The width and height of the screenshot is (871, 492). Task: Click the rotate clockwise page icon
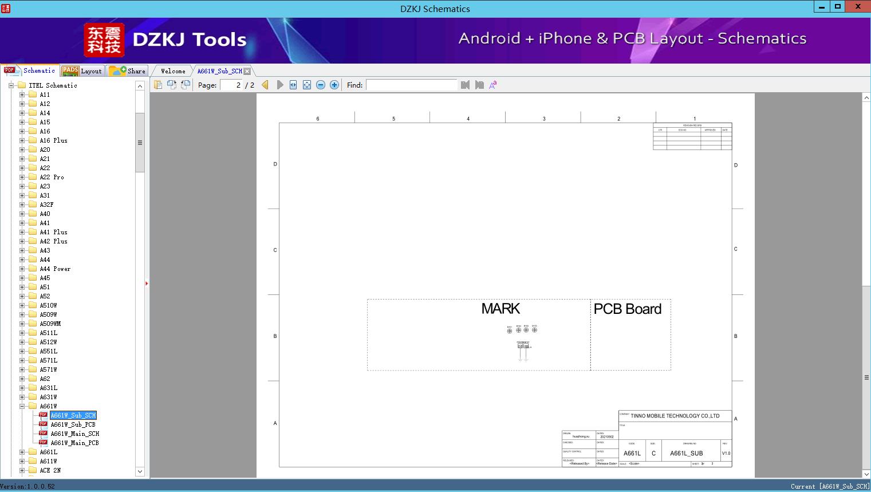(186, 85)
